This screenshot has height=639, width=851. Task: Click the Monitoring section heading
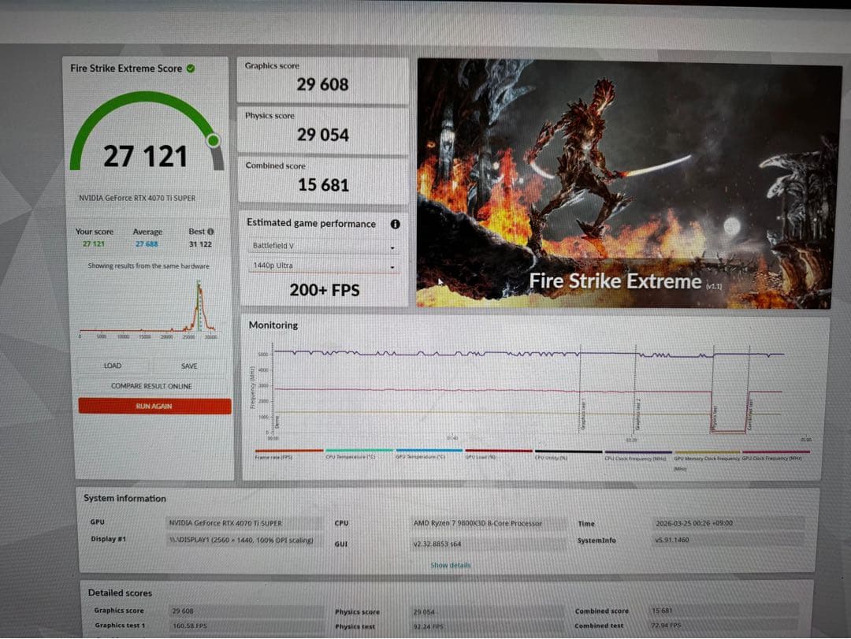(x=273, y=325)
